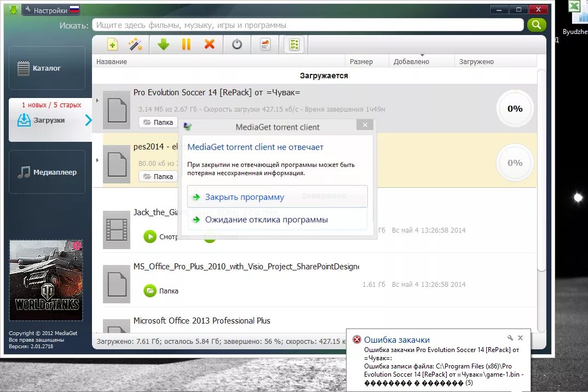Click the magic wand toolbar icon
This screenshot has height=392, width=588.
(135, 45)
